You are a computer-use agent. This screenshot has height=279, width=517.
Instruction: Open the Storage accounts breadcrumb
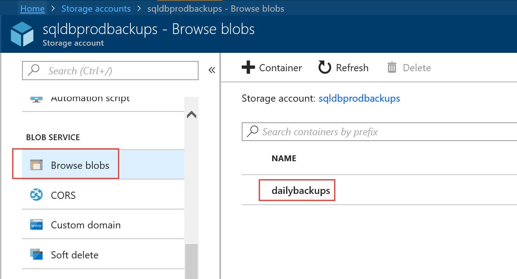96,9
